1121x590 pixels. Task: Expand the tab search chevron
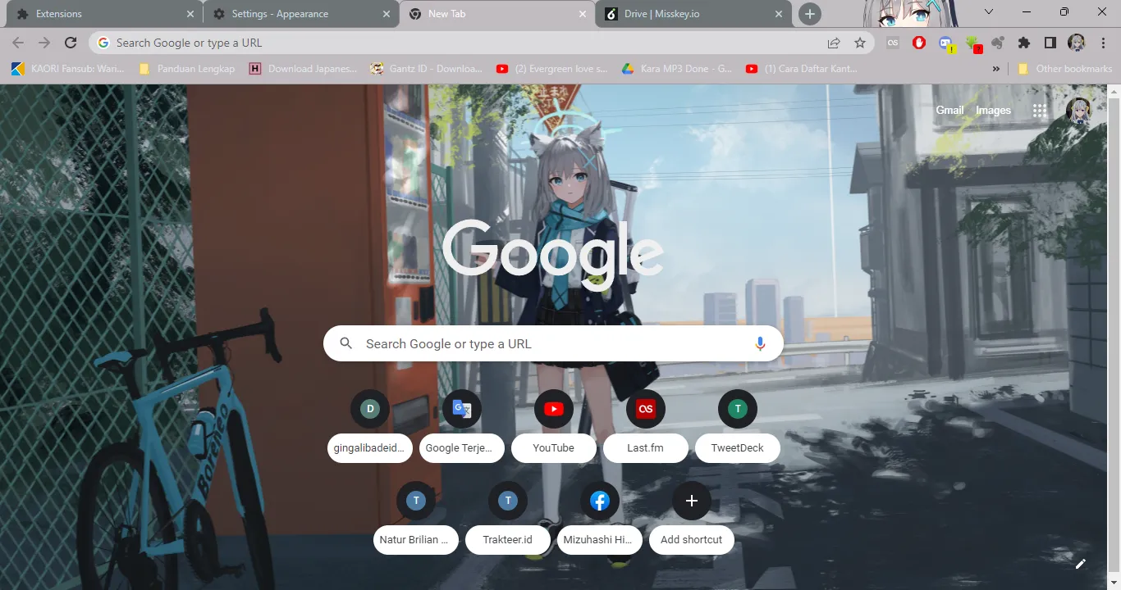[x=989, y=12]
